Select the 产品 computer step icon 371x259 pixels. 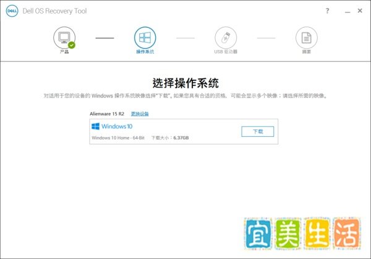click(x=64, y=38)
